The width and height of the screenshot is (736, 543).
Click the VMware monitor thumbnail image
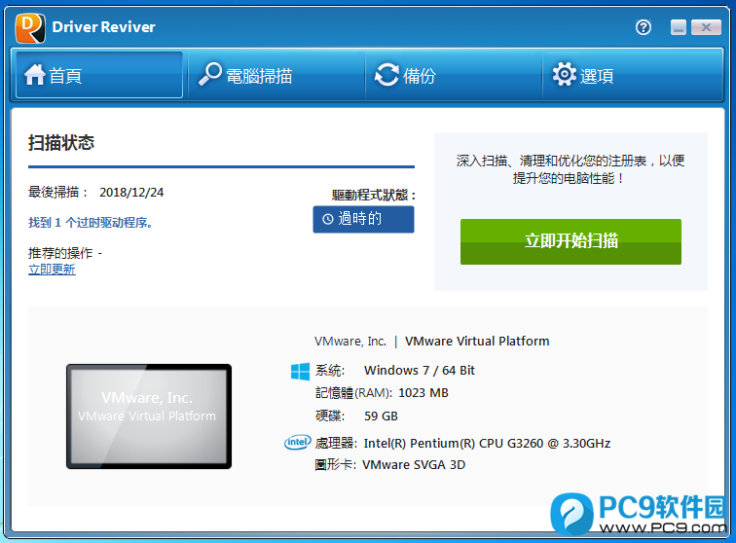pyautogui.click(x=149, y=416)
